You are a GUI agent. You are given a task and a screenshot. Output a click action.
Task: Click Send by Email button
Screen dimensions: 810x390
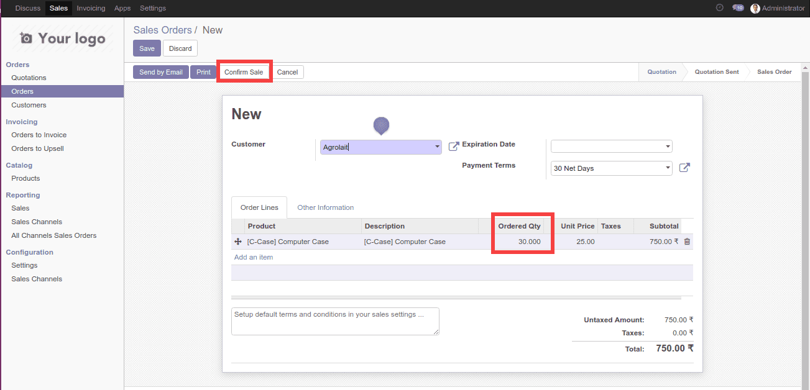pos(161,72)
